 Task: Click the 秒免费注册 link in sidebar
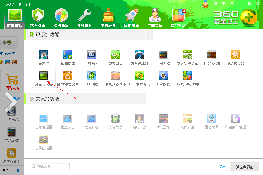point(9,53)
